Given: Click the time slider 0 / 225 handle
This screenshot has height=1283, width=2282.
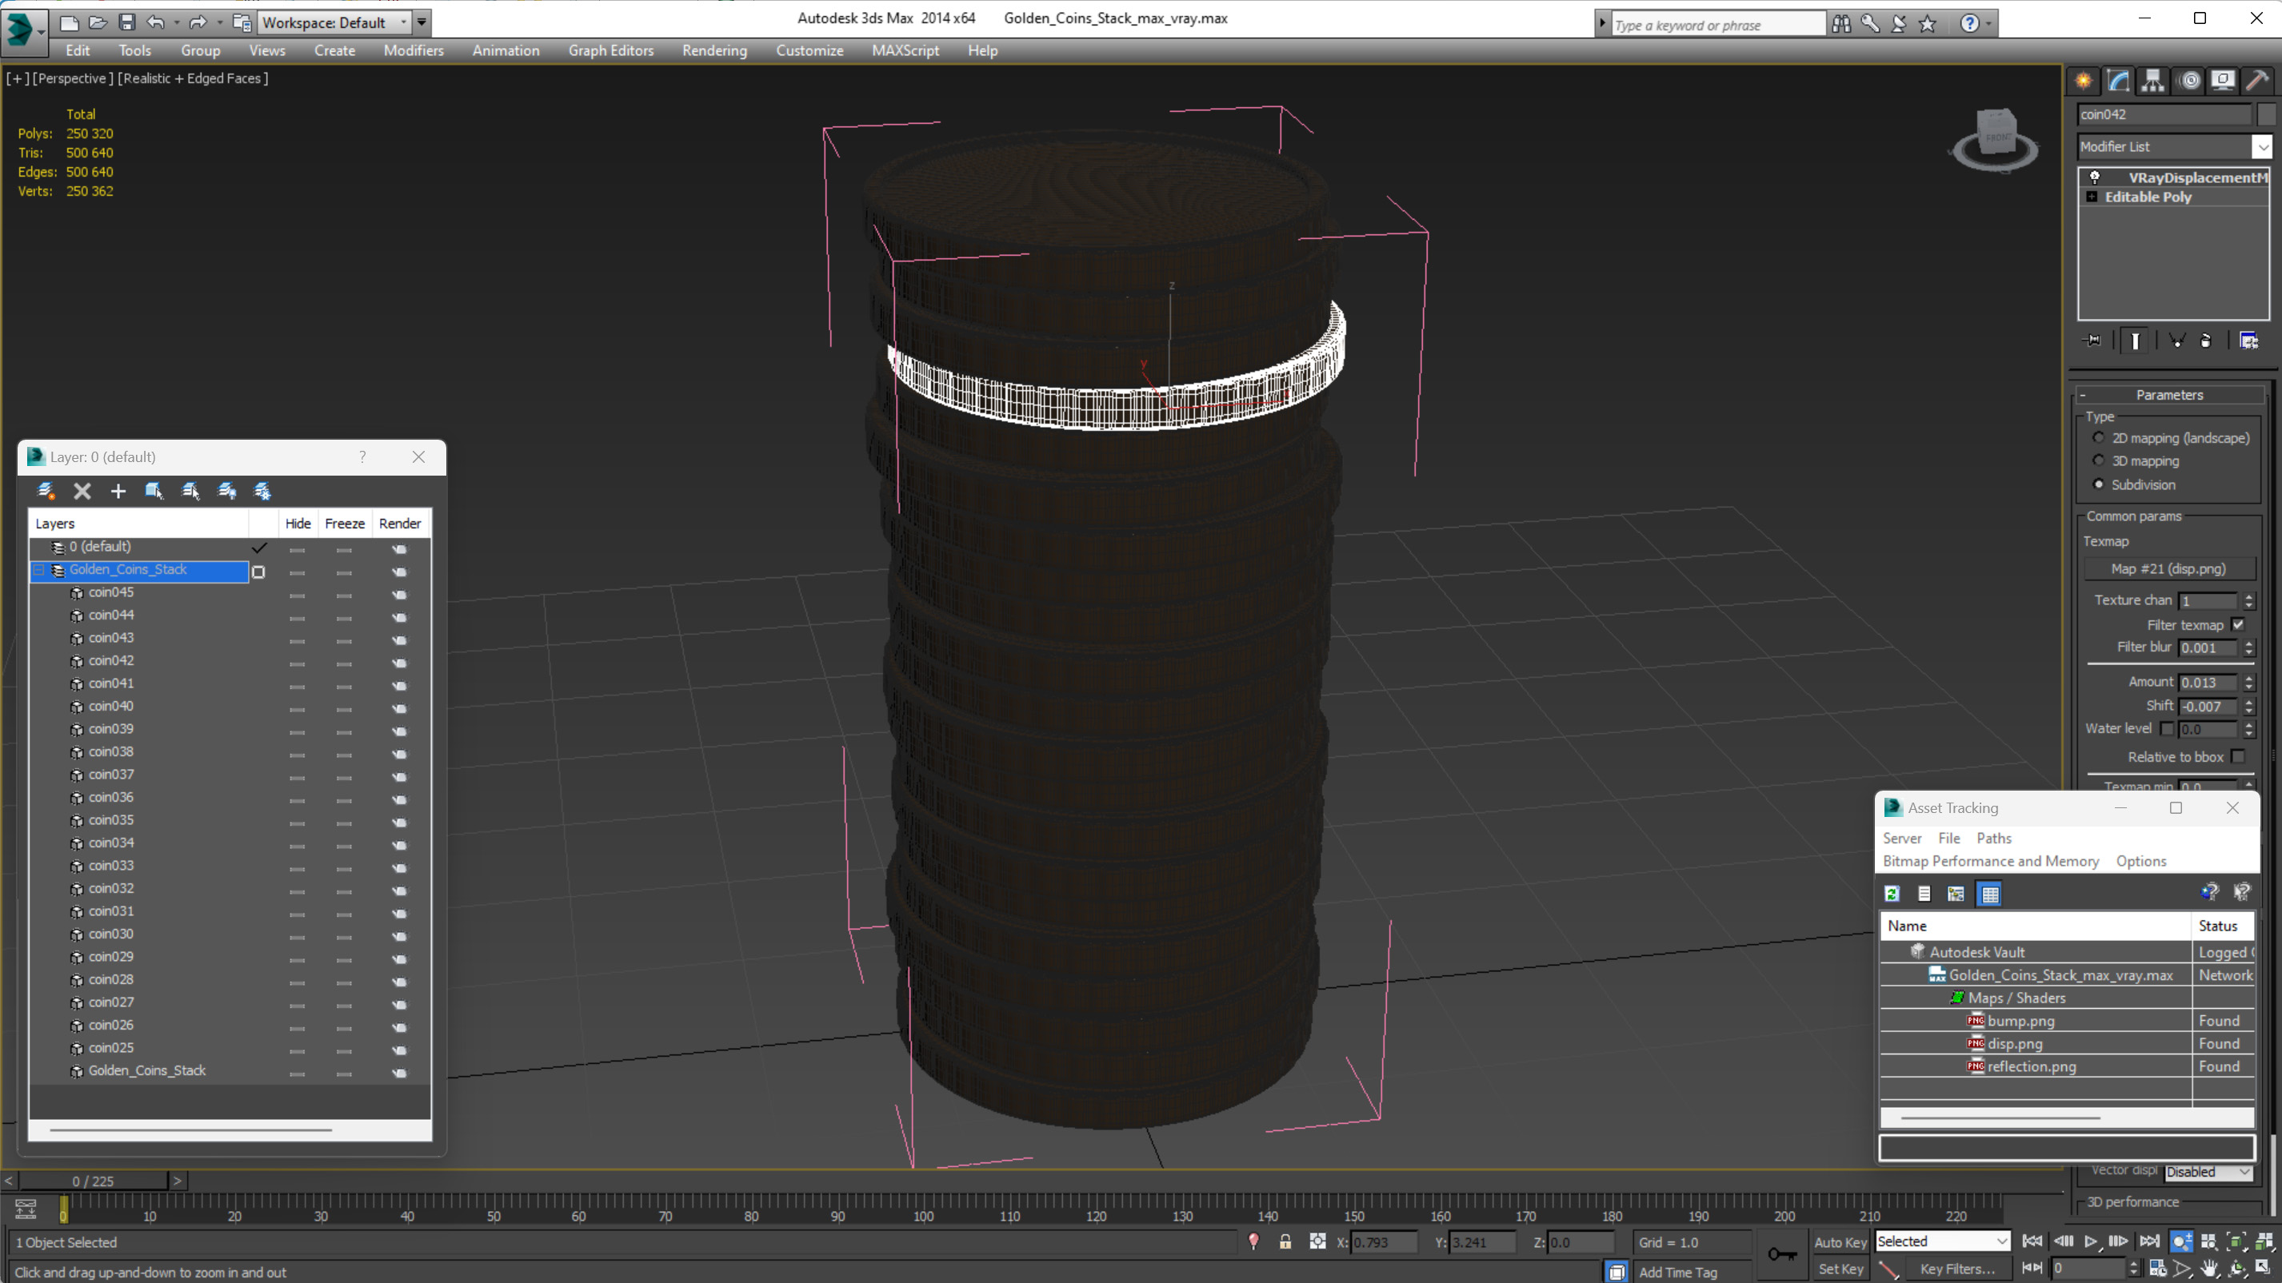Looking at the screenshot, I should [x=93, y=1181].
